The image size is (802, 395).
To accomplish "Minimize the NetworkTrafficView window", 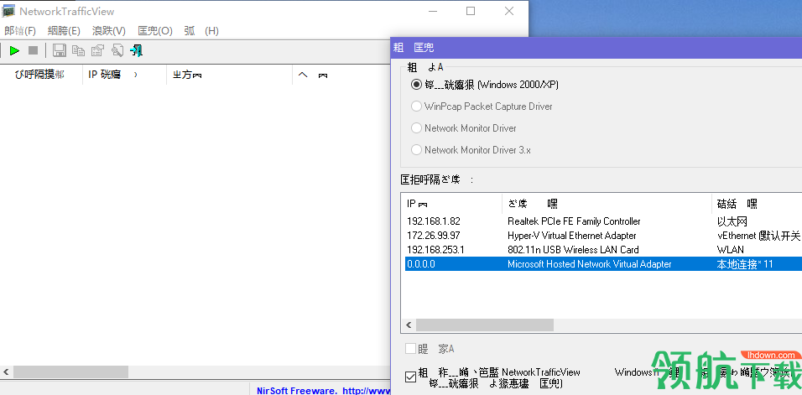I will coord(432,11).
